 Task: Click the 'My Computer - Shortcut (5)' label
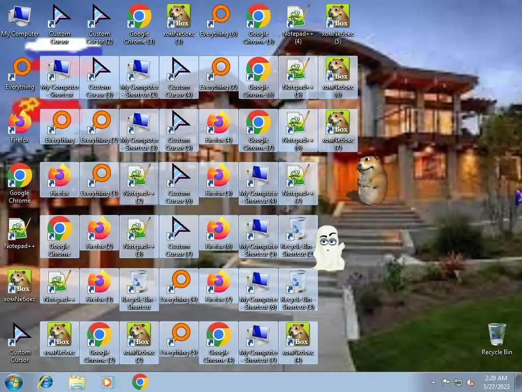click(x=258, y=250)
